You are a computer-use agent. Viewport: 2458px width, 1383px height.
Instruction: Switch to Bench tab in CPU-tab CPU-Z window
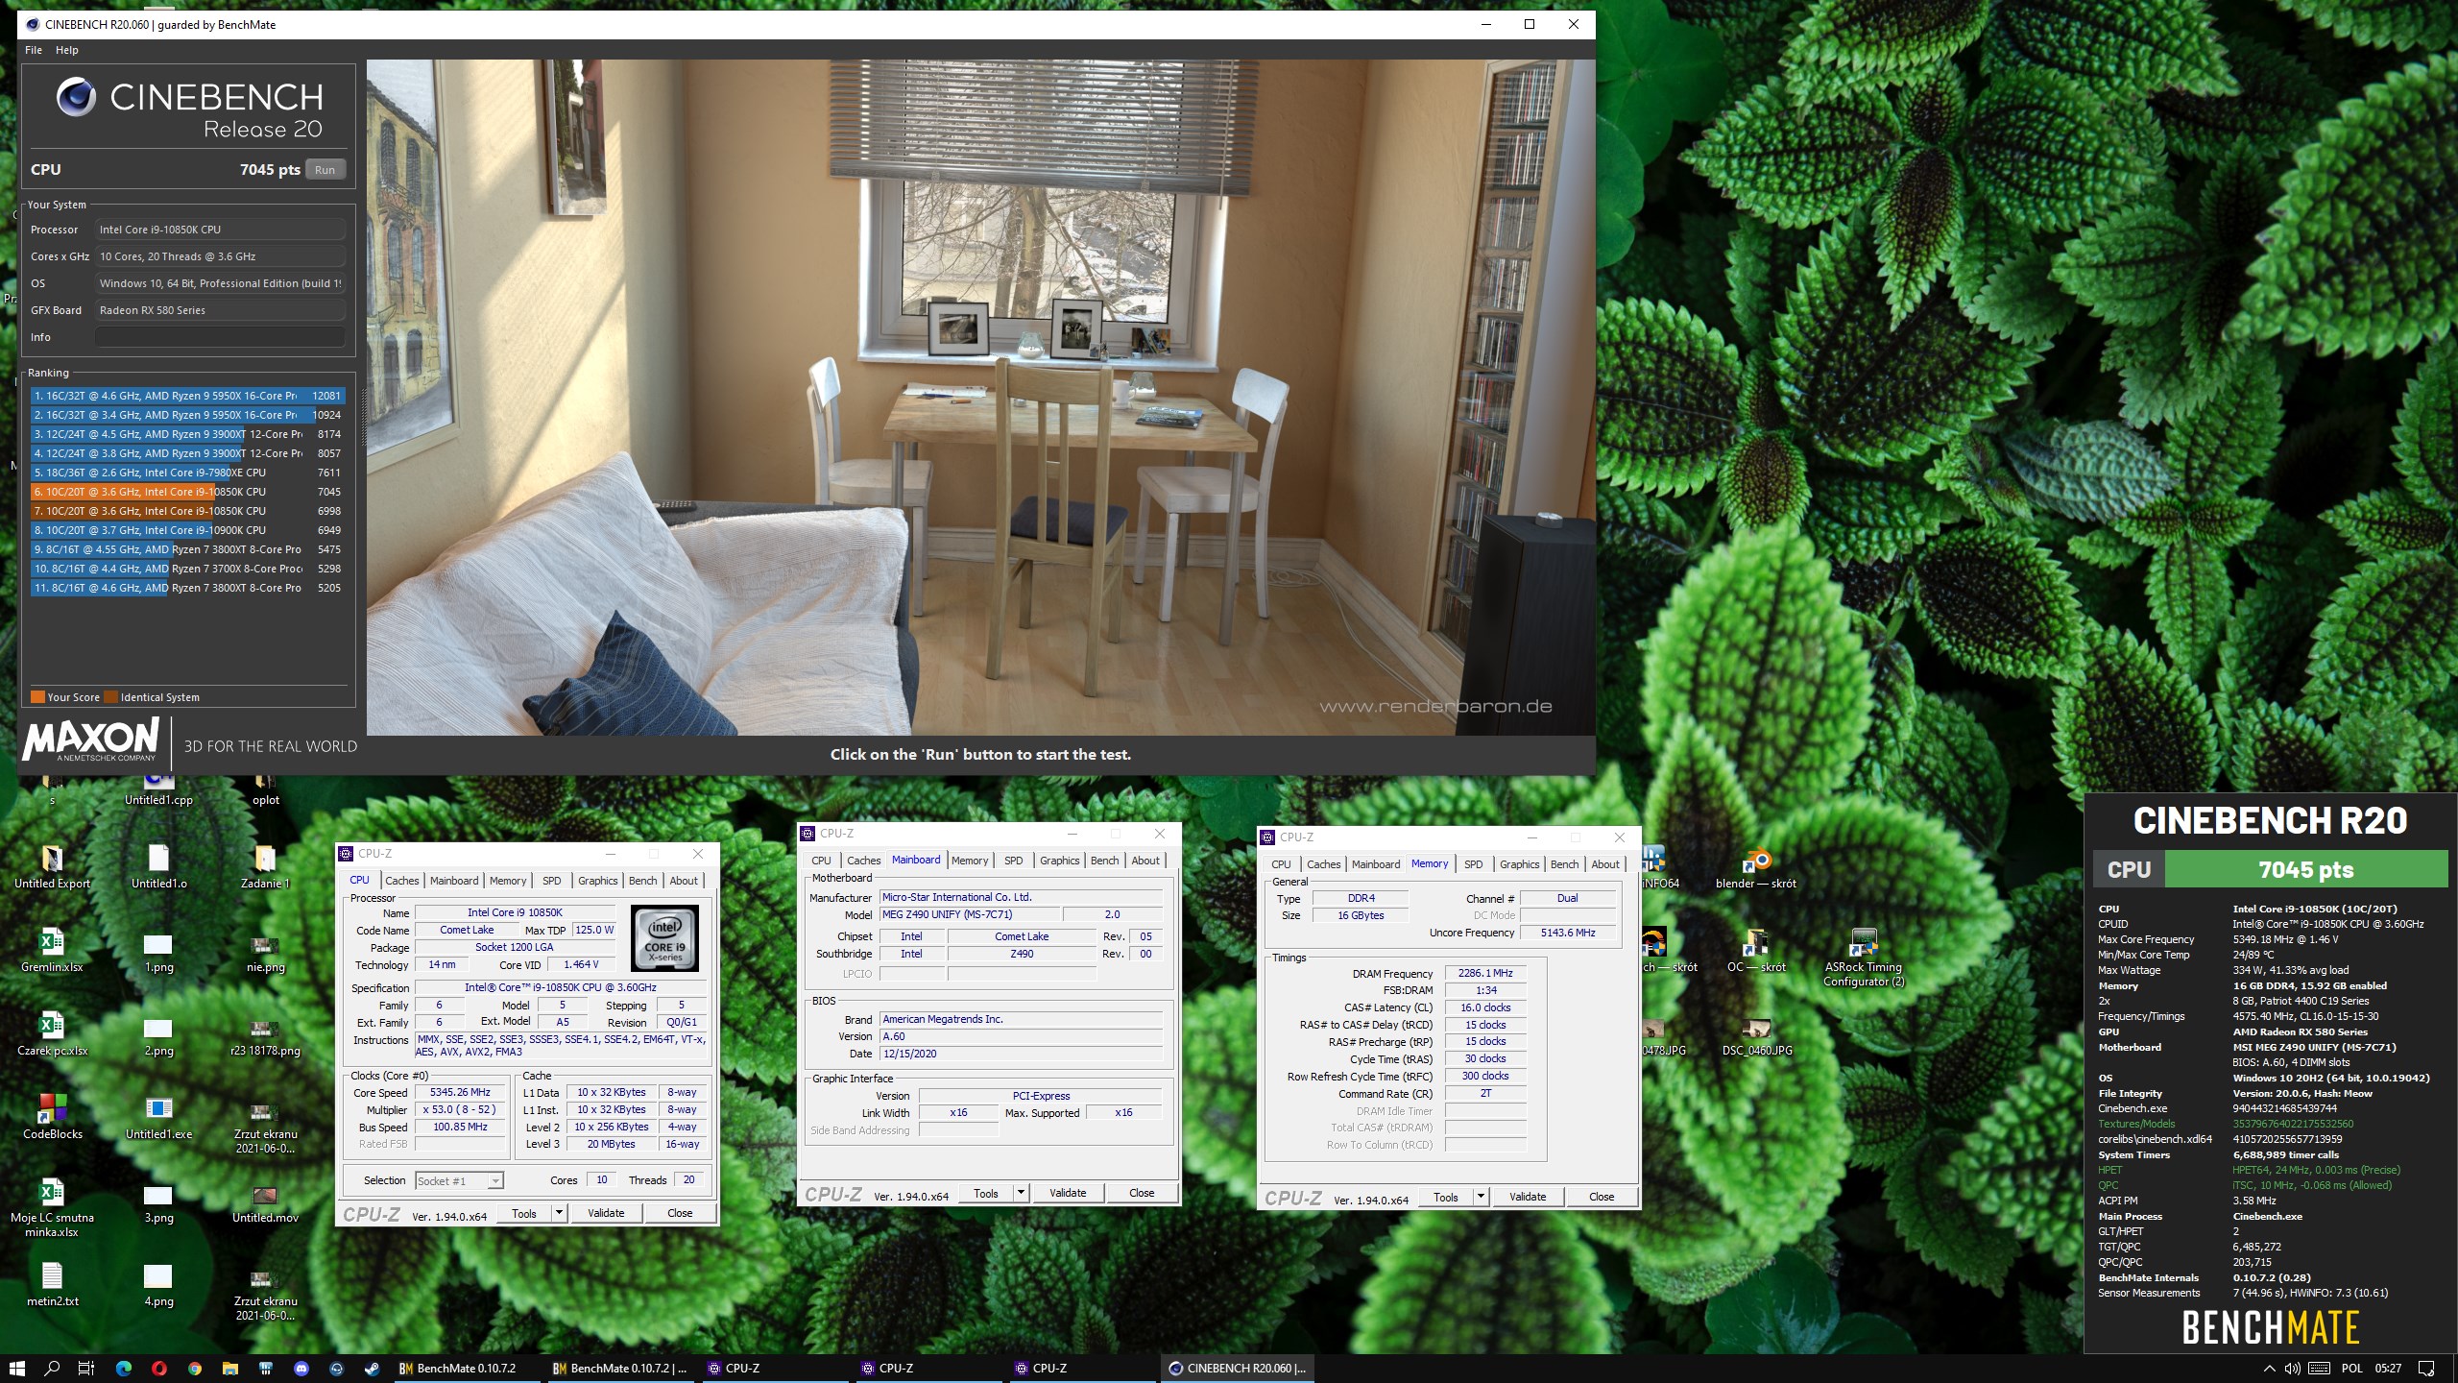click(642, 881)
